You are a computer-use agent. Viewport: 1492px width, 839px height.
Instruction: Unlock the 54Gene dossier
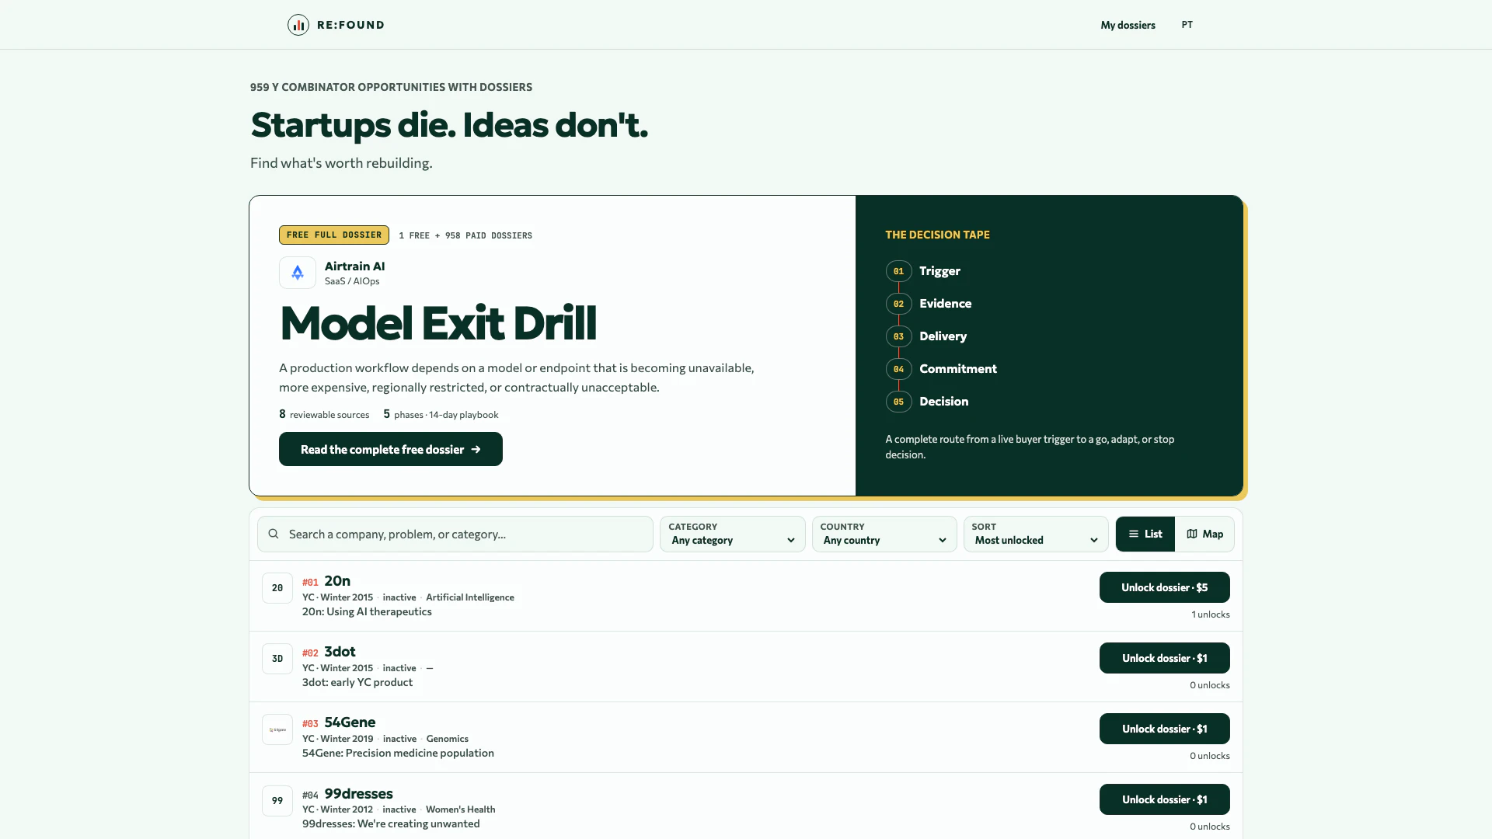[1164, 729]
